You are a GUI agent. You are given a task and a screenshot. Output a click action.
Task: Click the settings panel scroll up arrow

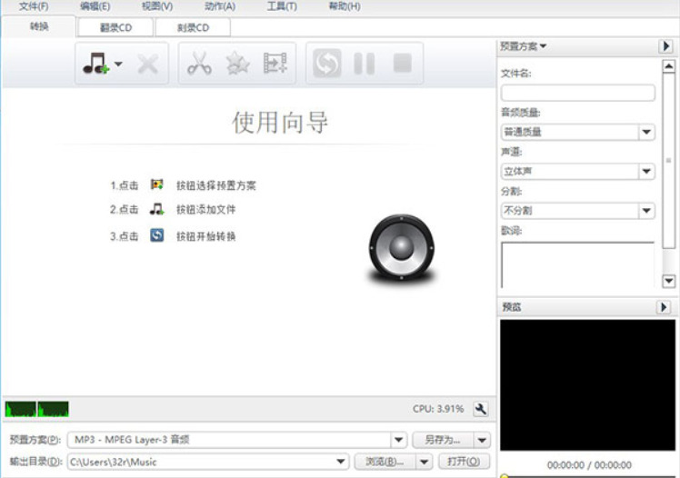pyautogui.click(x=669, y=66)
